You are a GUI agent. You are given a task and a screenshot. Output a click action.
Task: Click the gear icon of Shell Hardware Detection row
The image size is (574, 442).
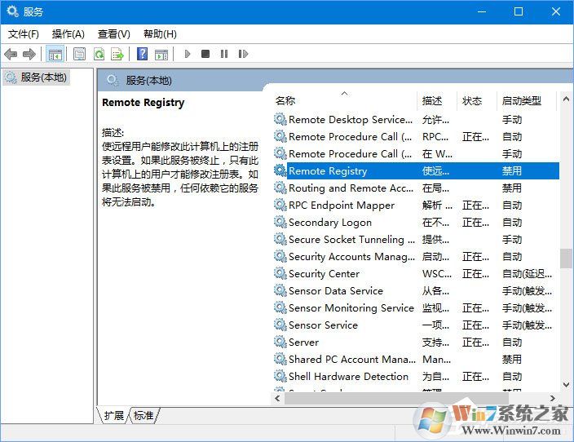pyautogui.click(x=280, y=376)
